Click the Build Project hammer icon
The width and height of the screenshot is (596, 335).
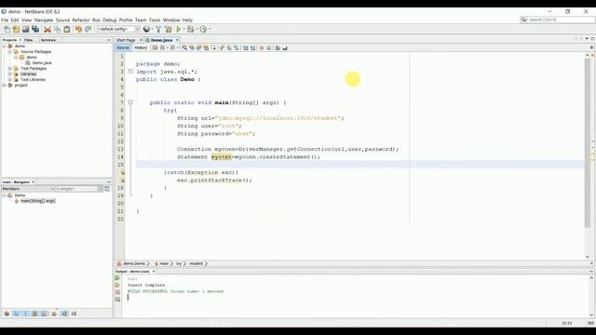(158, 29)
